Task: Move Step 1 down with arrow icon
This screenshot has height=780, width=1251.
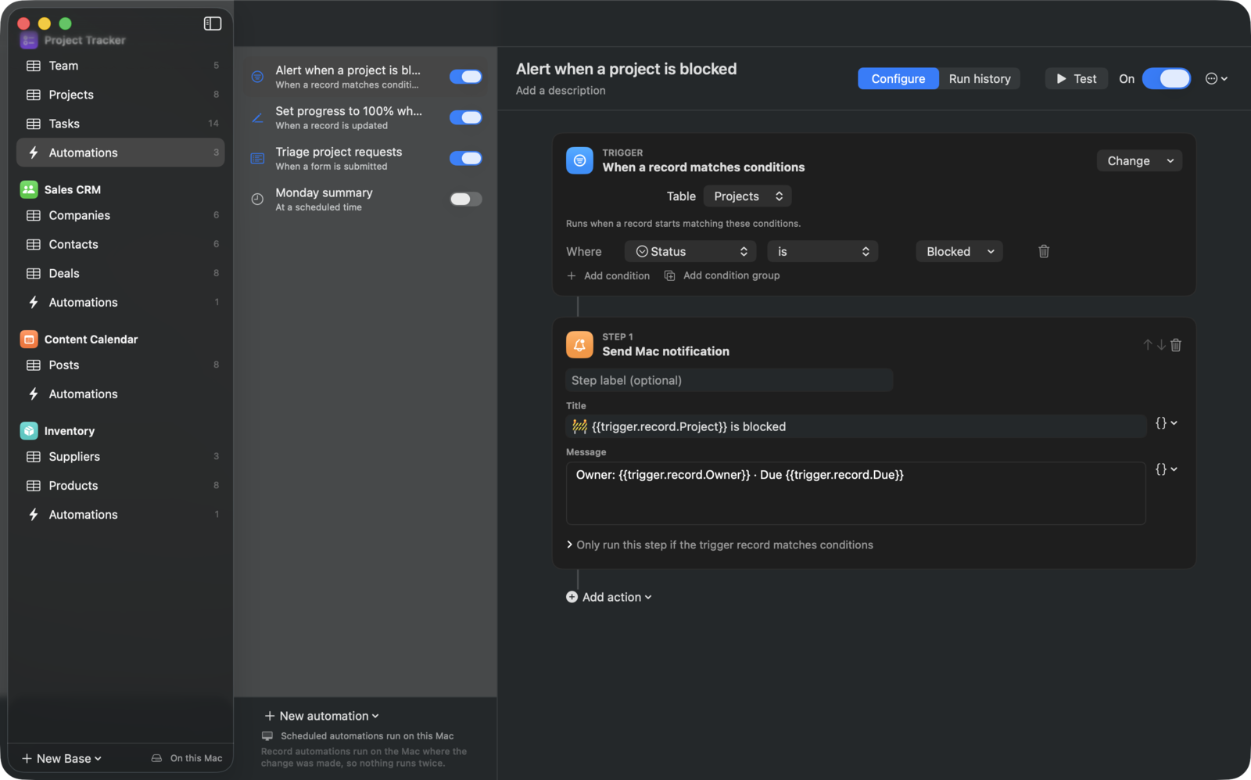Action: click(x=1161, y=345)
